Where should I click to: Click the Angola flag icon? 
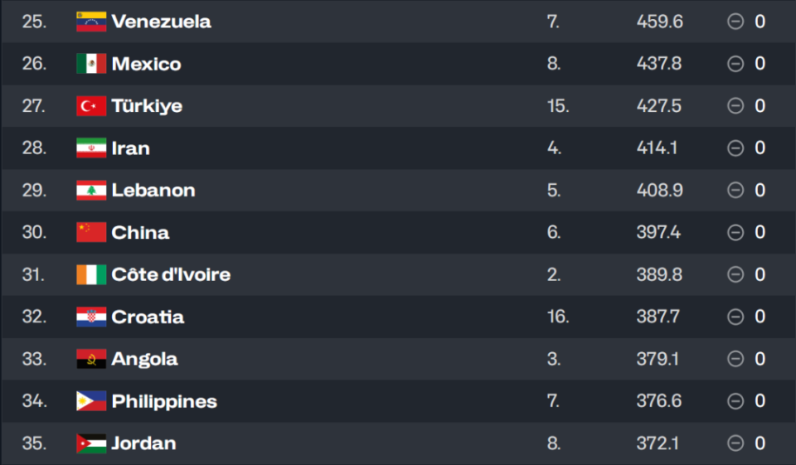click(91, 359)
